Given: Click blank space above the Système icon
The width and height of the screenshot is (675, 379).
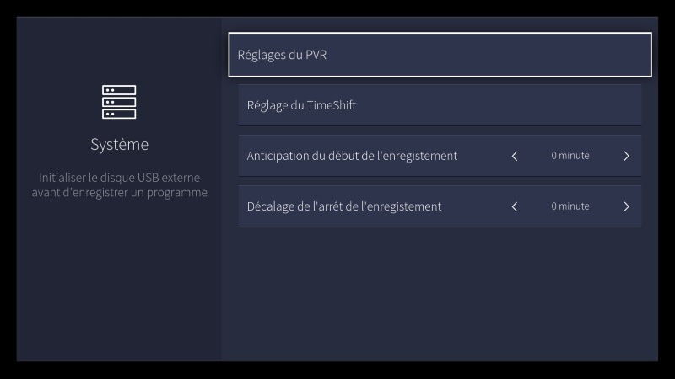Looking at the screenshot, I should (119, 51).
